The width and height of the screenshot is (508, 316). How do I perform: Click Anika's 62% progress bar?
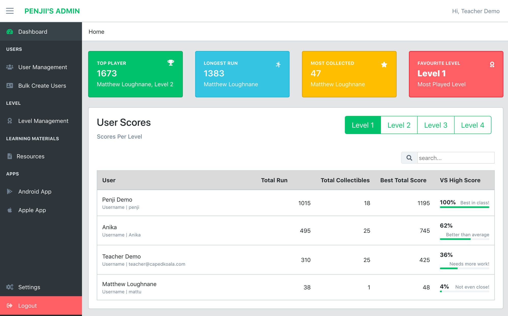point(465,239)
